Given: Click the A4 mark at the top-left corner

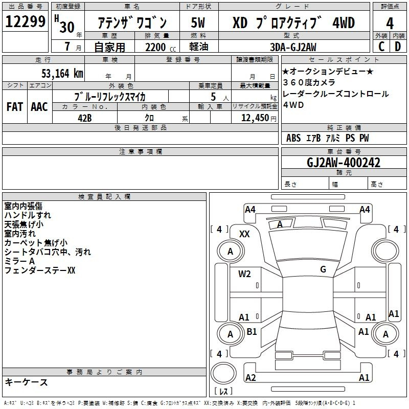Looking at the screenshot, I should pos(250,209).
